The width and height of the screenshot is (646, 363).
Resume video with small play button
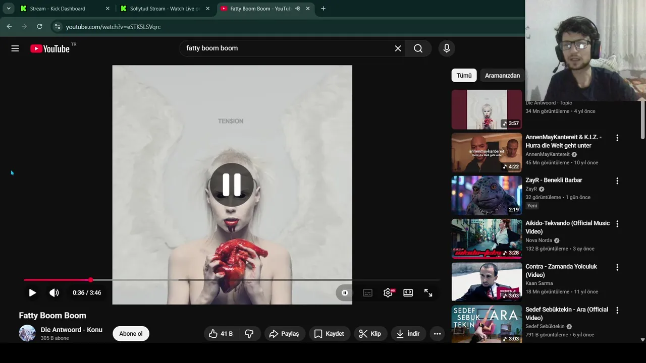coord(32,292)
